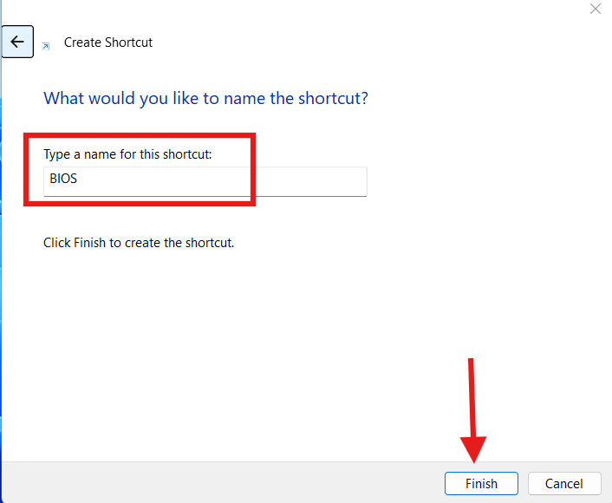Viewport: 612px width, 503px height.
Task: Click the Create Shortcut title text
Action: pyautogui.click(x=108, y=42)
